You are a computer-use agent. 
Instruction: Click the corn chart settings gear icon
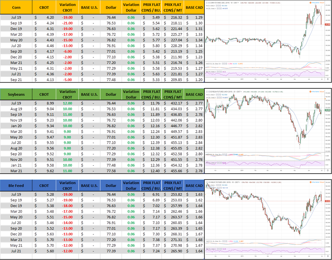pos(328,79)
